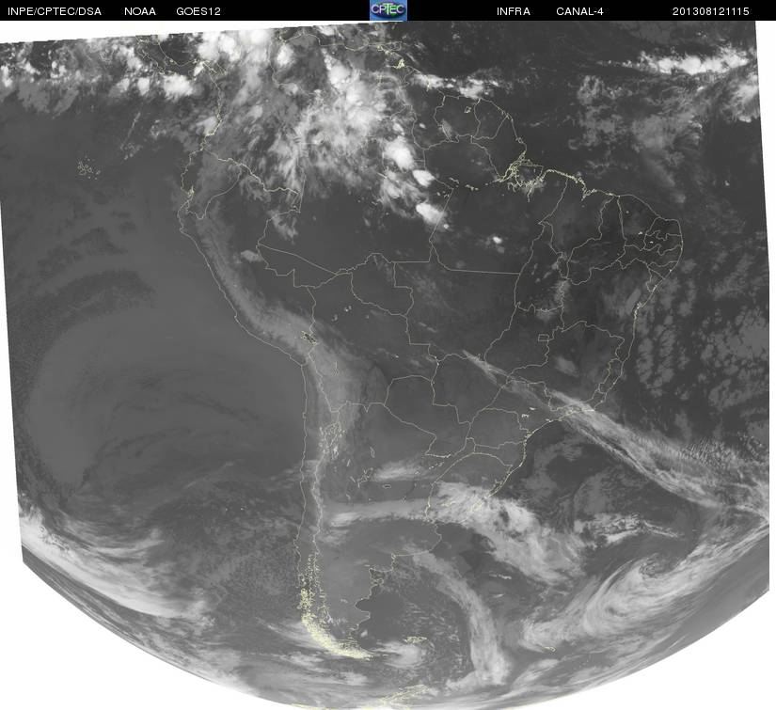Click the GOES12 satellite label
Image resolution: width=776 pixels, height=710 pixels.
click(198, 11)
